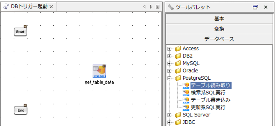Open the tab list menu icon
This screenshot has height=128, width=275.
click(158, 7)
